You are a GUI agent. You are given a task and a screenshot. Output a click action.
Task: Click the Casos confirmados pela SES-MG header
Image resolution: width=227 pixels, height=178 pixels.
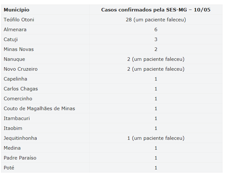coord(156,10)
